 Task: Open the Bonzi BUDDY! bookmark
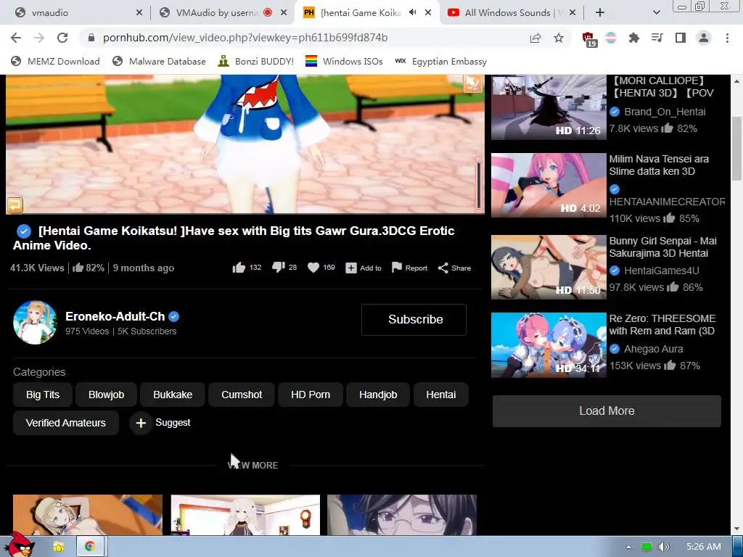[256, 62]
